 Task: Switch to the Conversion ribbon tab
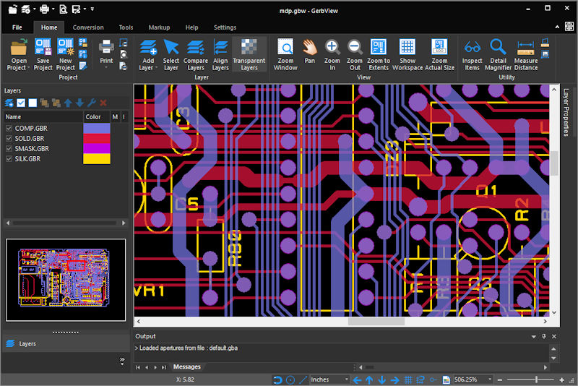click(x=88, y=27)
